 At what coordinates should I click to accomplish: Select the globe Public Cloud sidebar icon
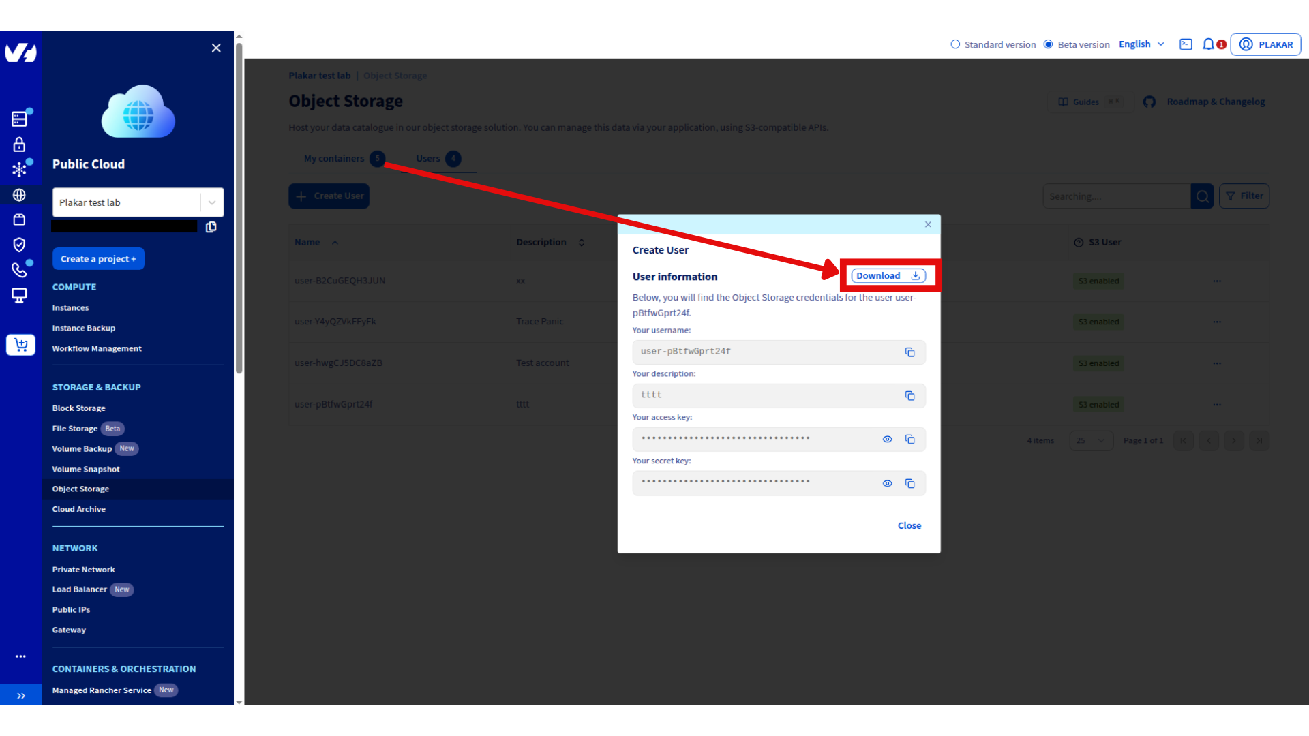20,194
